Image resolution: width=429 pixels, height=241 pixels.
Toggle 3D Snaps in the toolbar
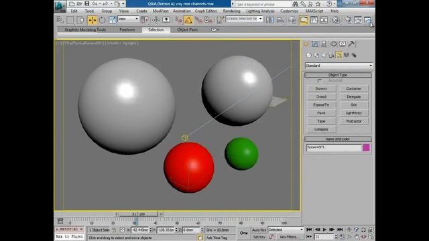(x=178, y=20)
